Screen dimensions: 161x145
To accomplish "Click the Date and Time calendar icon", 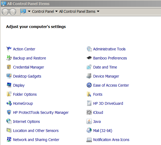I will 89,67.
